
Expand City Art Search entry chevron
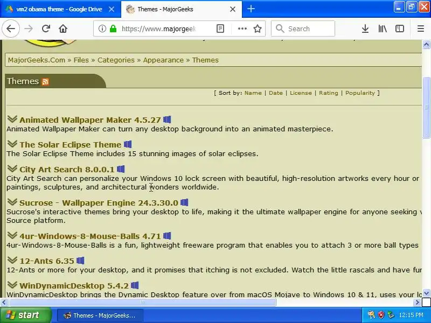tap(12, 168)
